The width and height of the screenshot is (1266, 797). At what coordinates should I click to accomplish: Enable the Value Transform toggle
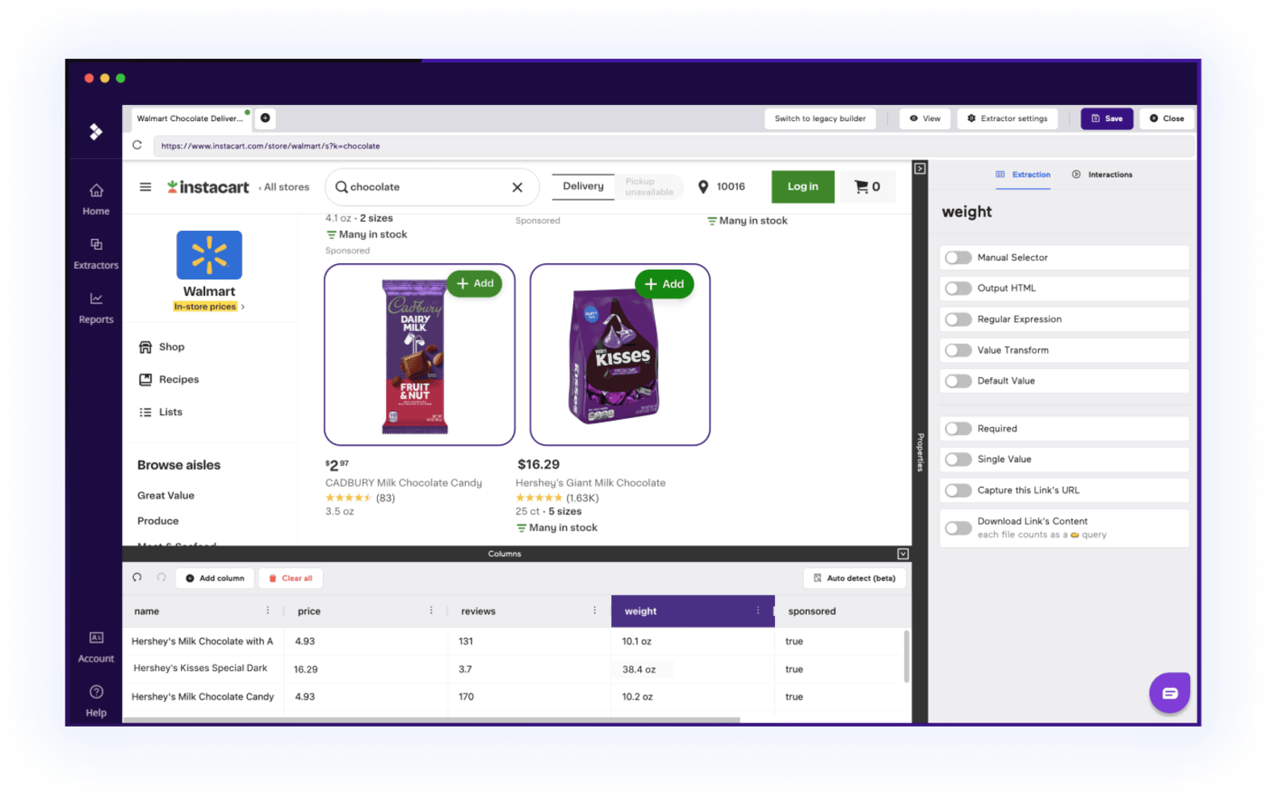coord(958,350)
